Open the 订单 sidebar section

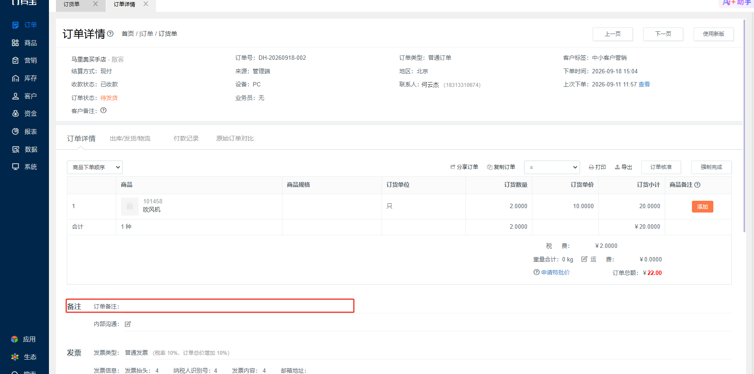pyautogui.click(x=24, y=25)
